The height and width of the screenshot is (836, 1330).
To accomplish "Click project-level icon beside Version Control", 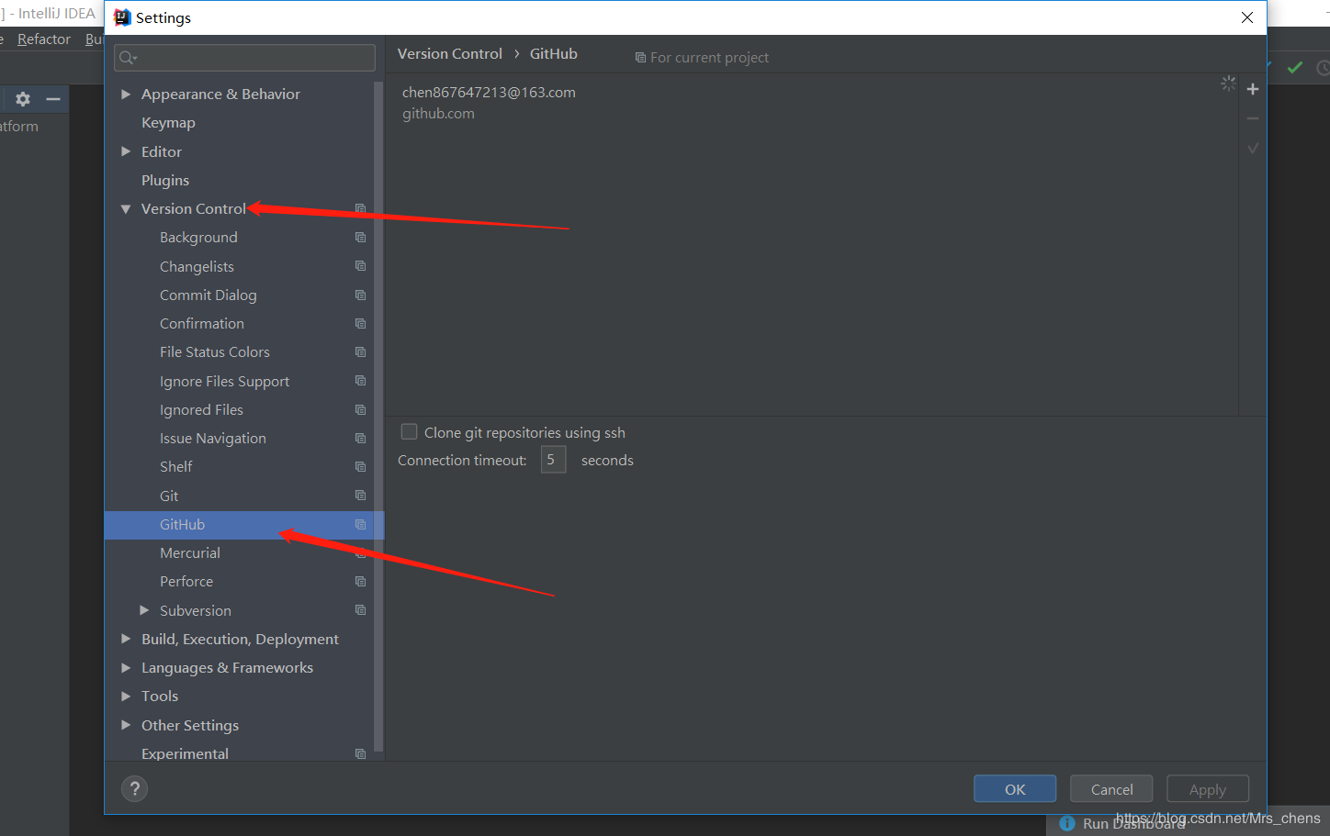I will [x=360, y=208].
